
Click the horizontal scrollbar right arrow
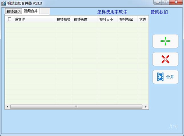[146, 107]
